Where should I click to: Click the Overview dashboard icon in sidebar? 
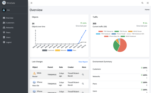4,18
